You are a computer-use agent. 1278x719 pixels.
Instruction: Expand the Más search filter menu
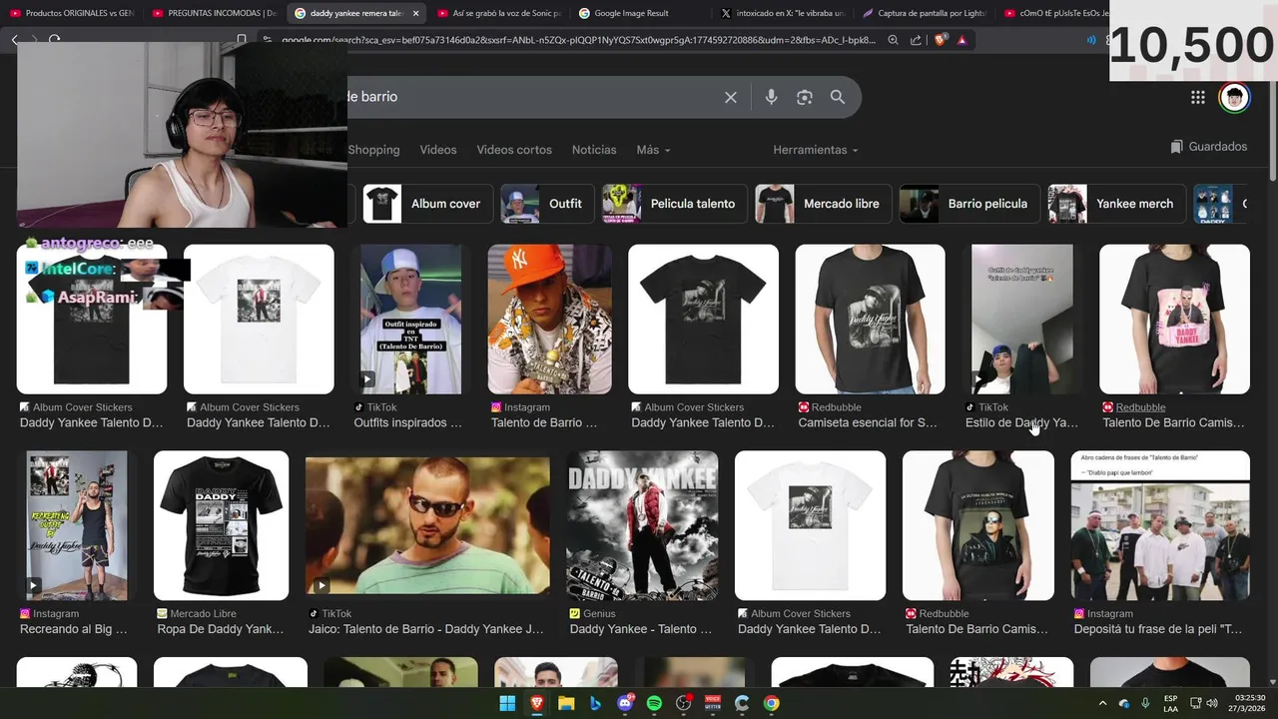click(653, 150)
